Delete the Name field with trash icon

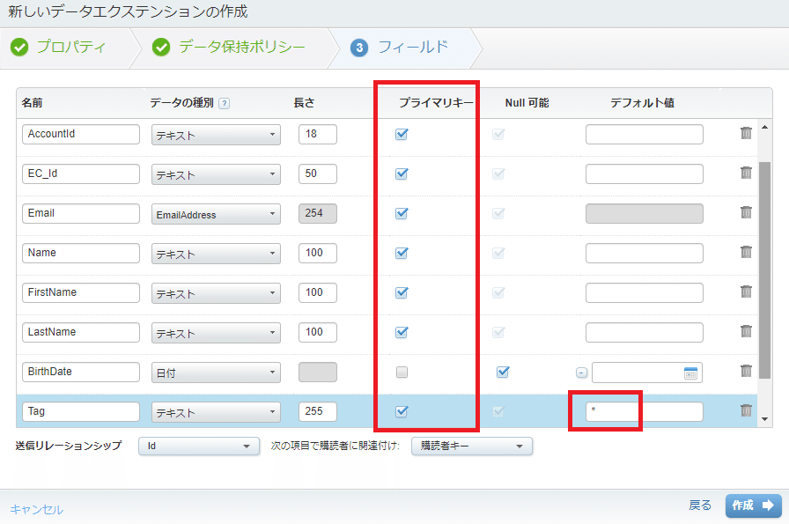[x=746, y=252]
